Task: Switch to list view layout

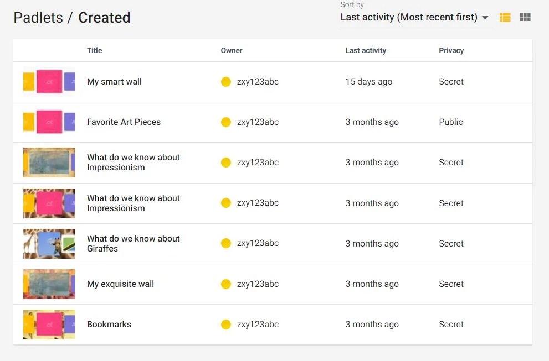Action: [505, 18]
